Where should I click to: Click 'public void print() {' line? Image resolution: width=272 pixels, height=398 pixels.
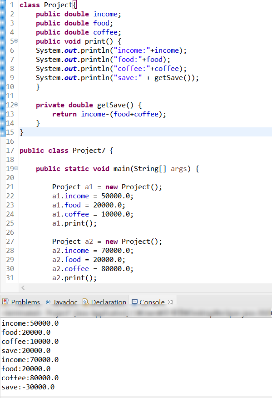[x=79, y=41]
